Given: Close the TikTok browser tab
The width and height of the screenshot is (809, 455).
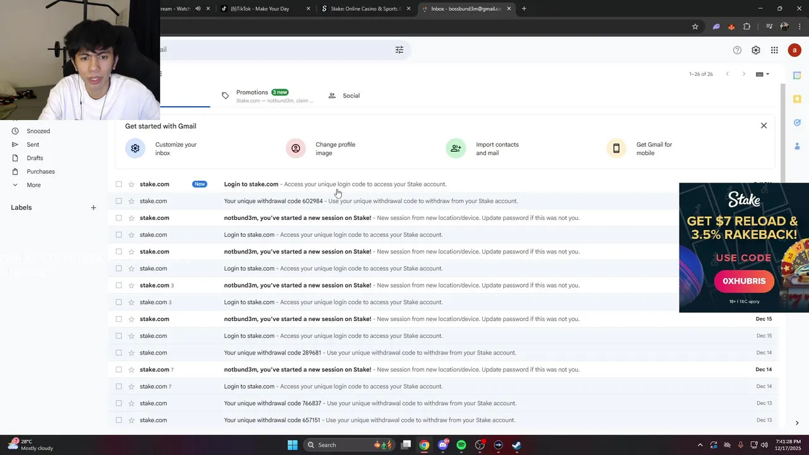Looking at the screenshot, I should 308,9.
